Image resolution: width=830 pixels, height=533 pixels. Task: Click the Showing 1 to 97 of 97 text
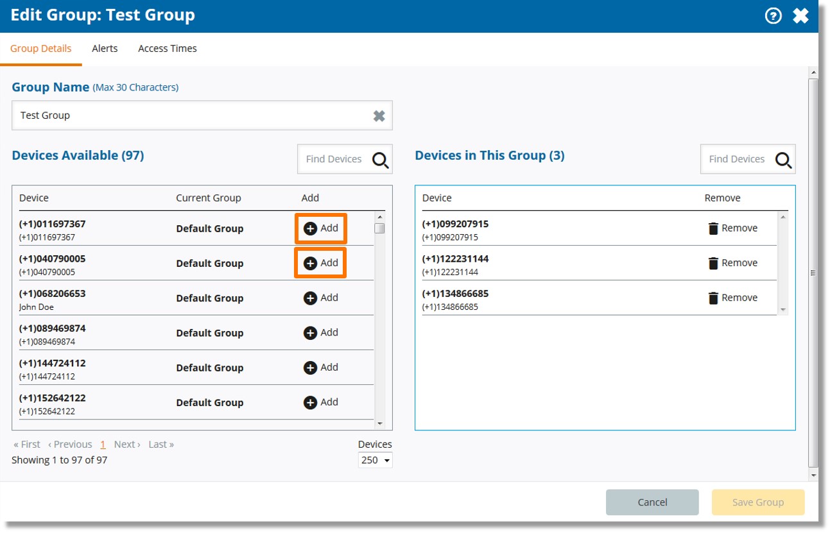coord(60,461)
